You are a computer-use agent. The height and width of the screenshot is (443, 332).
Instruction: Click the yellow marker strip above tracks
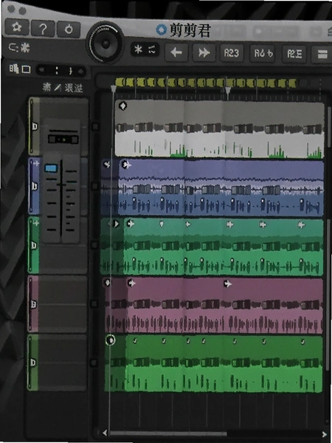207,83
